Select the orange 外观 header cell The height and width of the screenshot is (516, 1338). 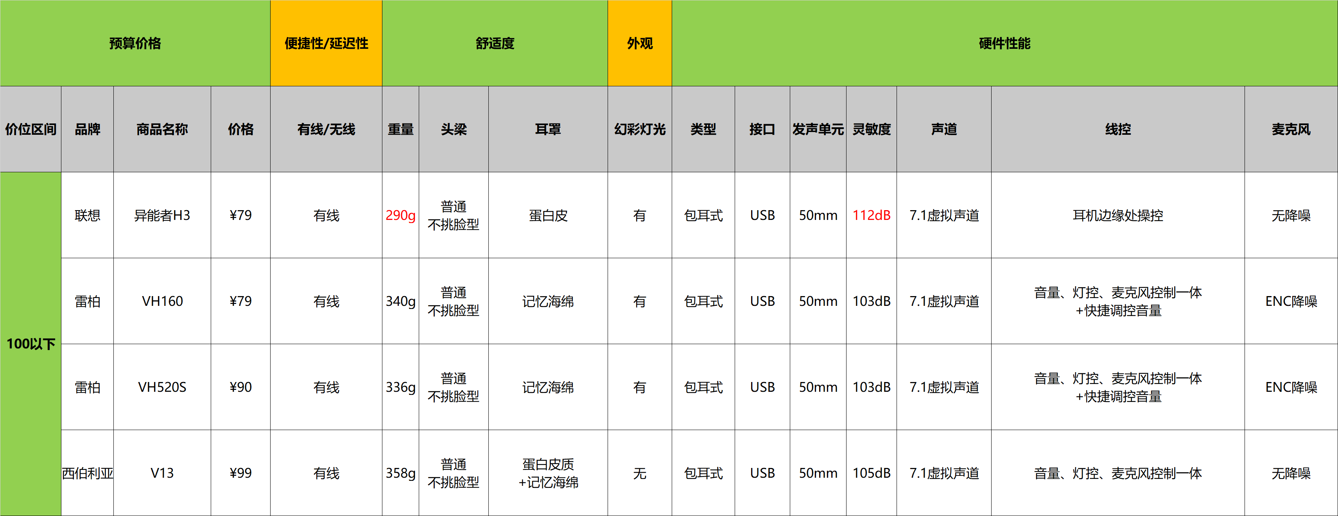[639, 43]
